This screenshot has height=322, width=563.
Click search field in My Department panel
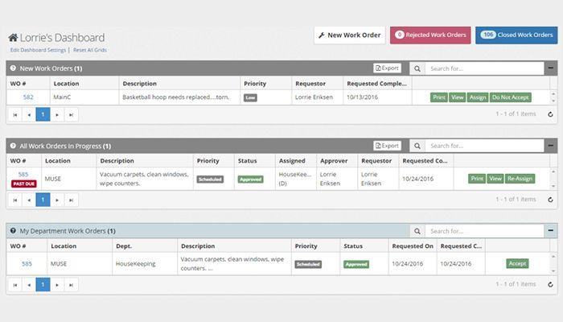(x=483, y=231)
